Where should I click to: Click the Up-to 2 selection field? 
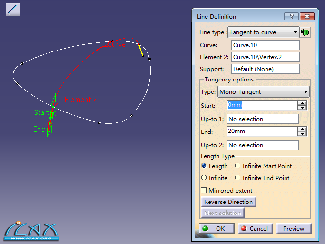262,145
